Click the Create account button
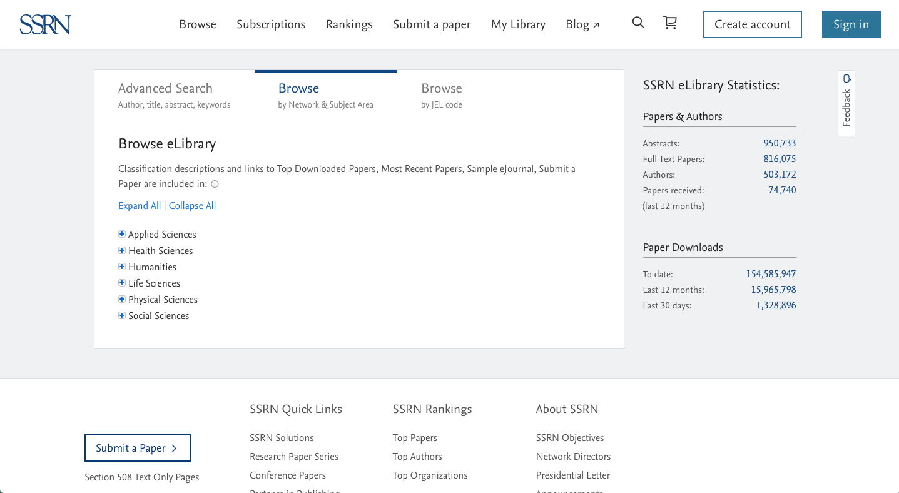Image resolution: width=899 pixels, height=493 pixels. coord(752,24)
